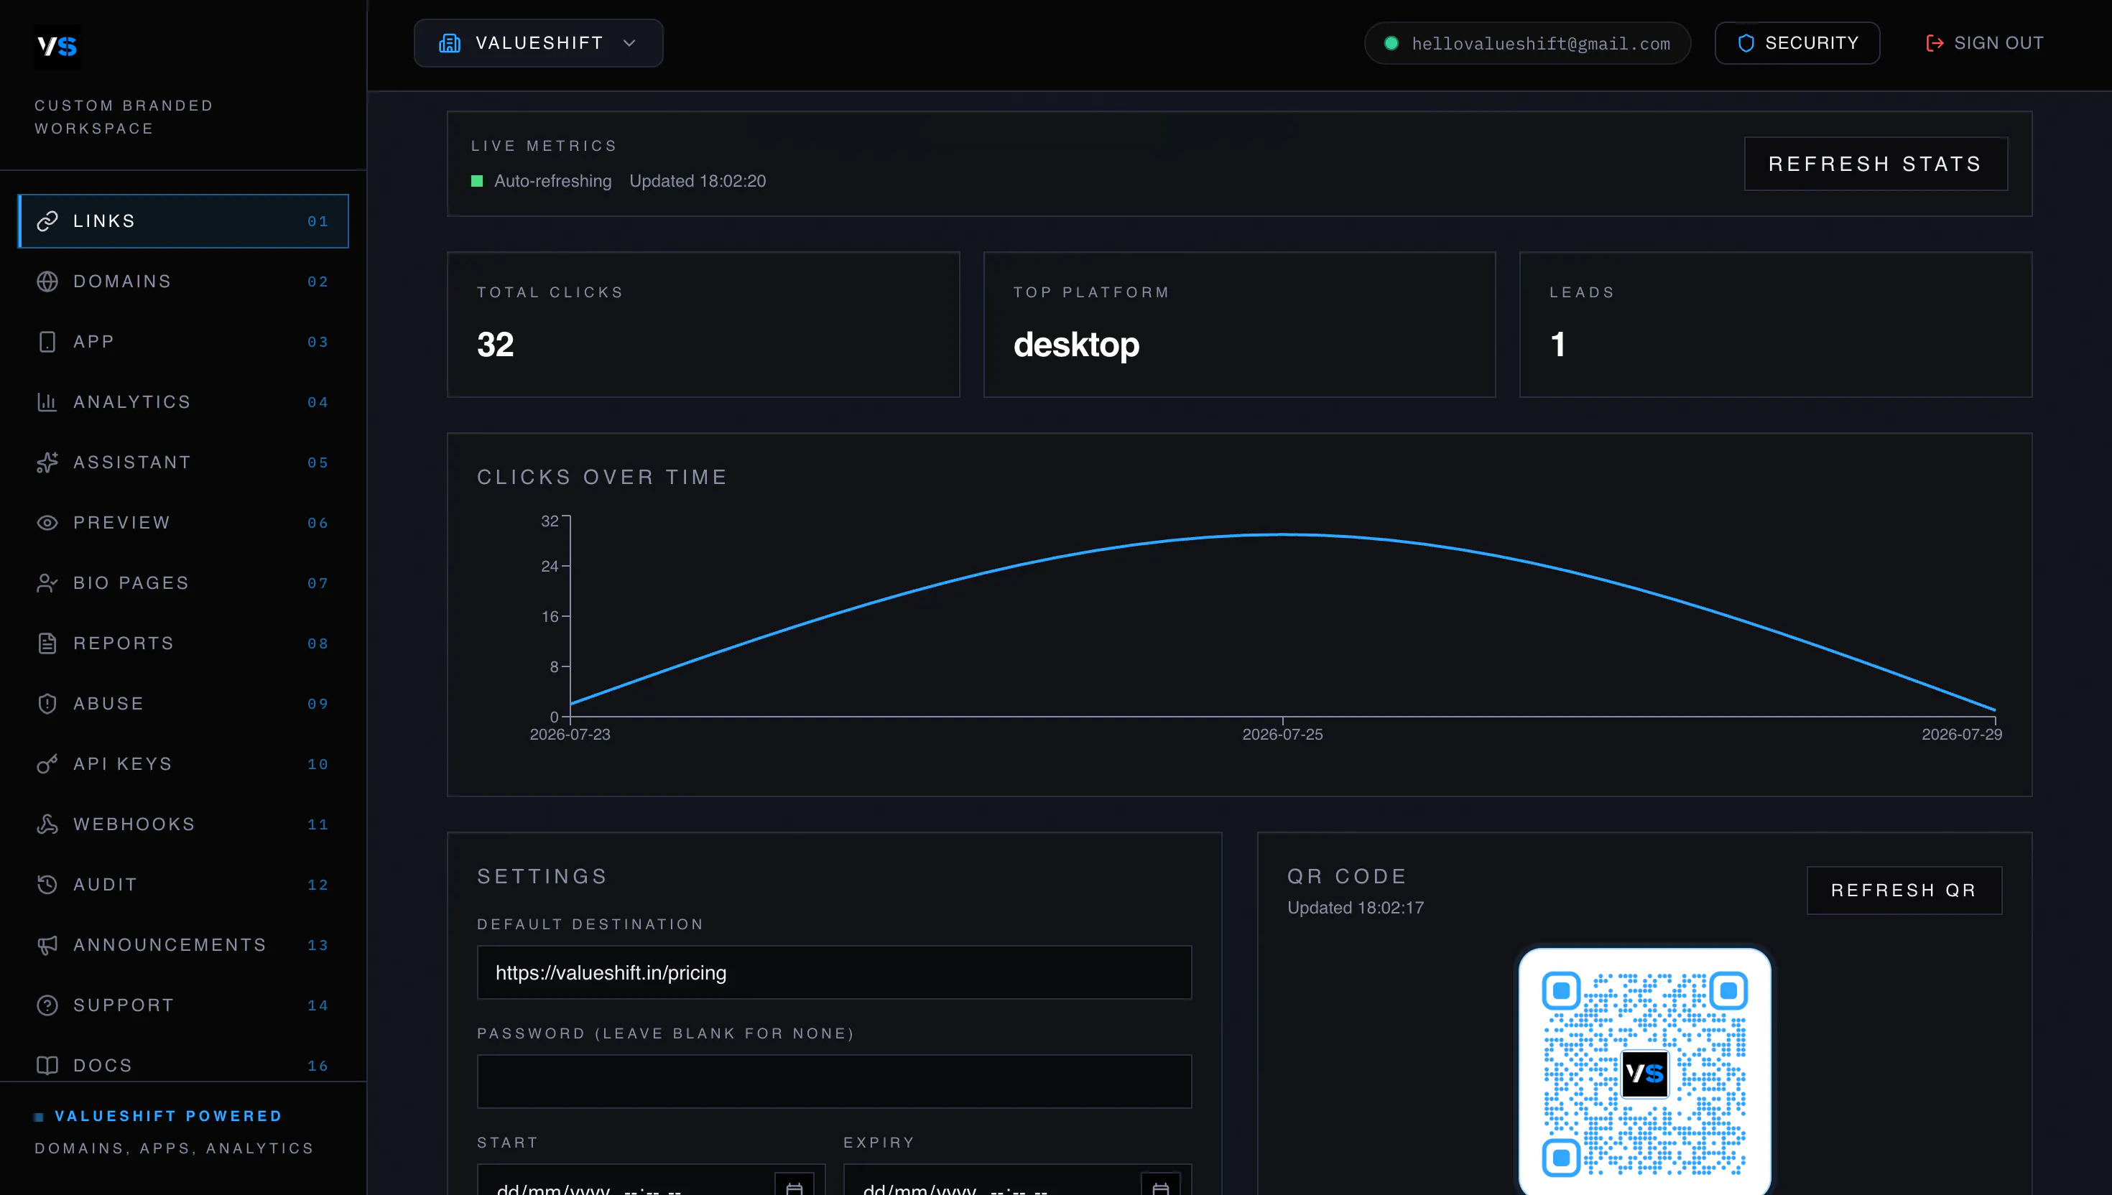Click the Updated 18:02:20 timestamp

pyautogui.click(x=698, y=180)
